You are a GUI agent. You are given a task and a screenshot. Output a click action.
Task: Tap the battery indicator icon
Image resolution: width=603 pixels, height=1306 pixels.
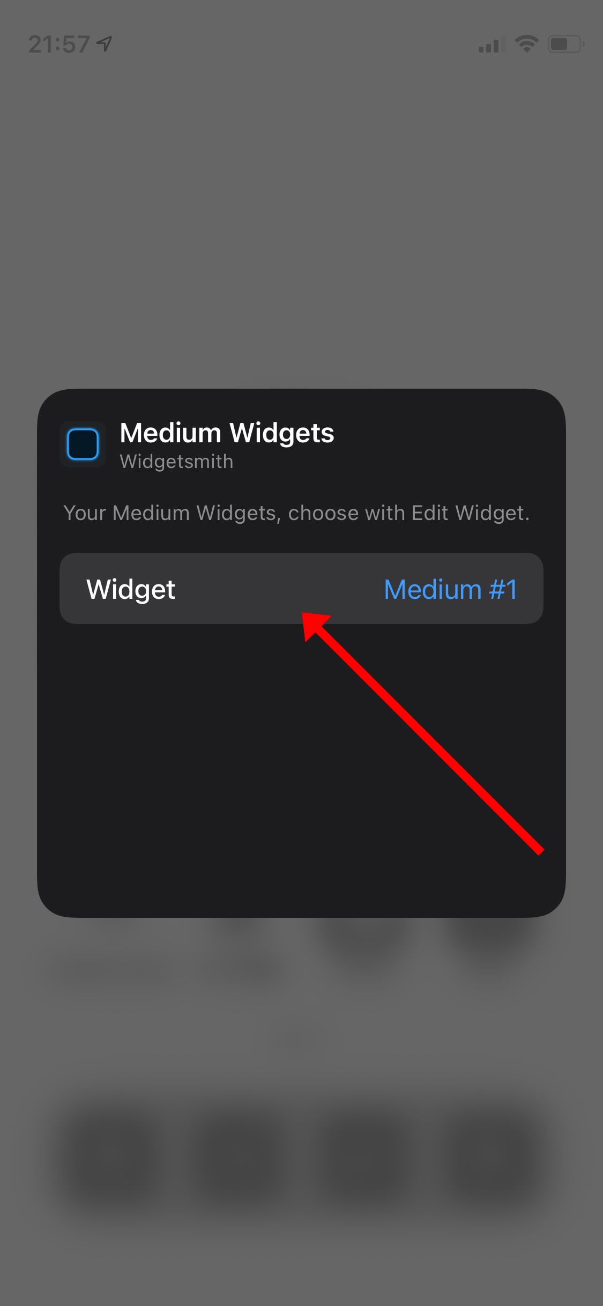[x=565, y=44]
